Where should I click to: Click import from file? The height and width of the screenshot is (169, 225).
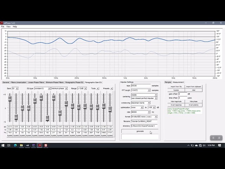pos(176,87)
